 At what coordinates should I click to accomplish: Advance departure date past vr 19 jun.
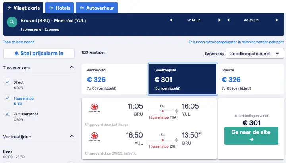[219, 20]
